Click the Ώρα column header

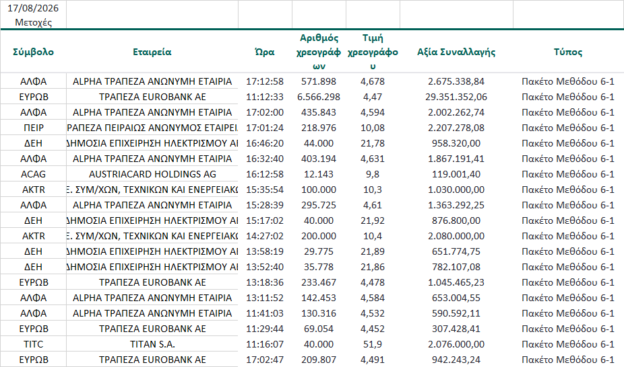[x=265, y=52]
